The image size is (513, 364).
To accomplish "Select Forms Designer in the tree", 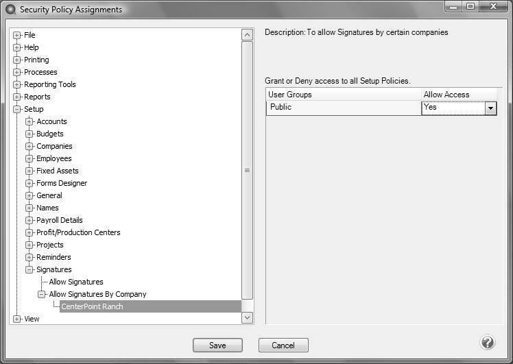I will pos(62,183).
